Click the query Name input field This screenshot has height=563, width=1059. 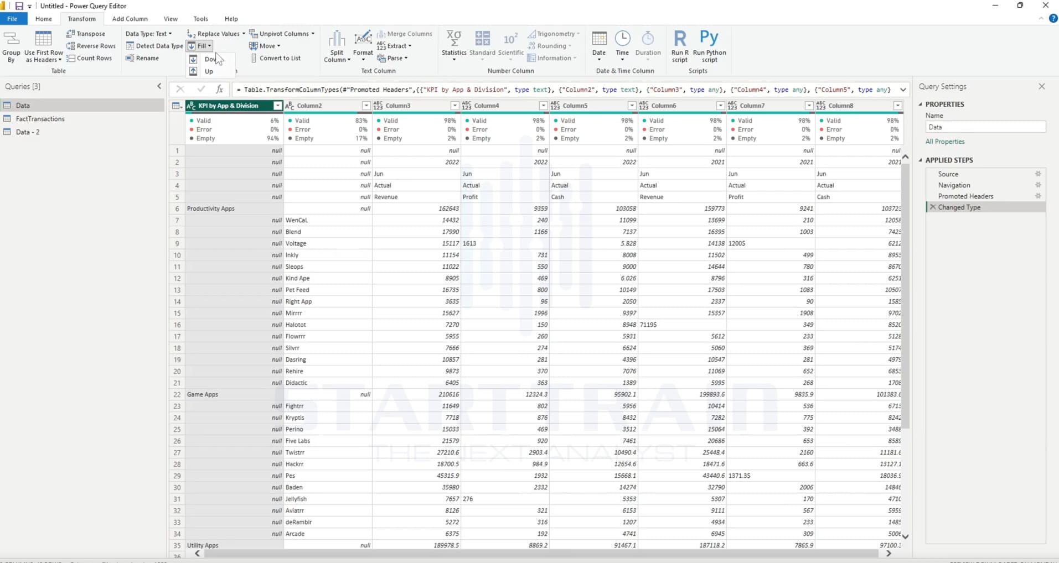tap(985, 127)
